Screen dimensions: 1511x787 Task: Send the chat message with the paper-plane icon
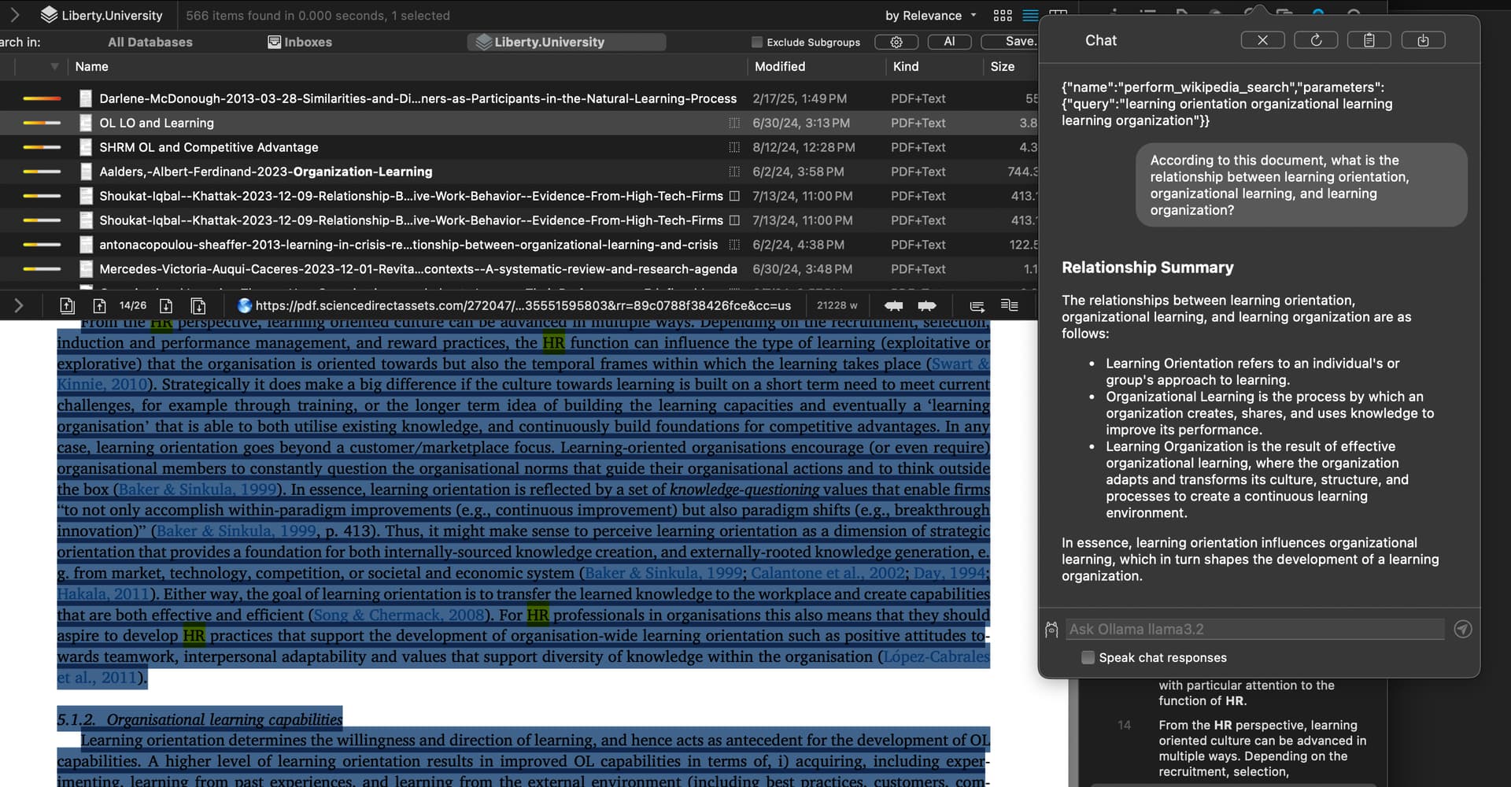pyautogui.click(x=1462, y=629)
